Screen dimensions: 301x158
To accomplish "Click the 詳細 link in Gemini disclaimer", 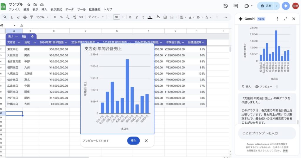I will point(285,151).
